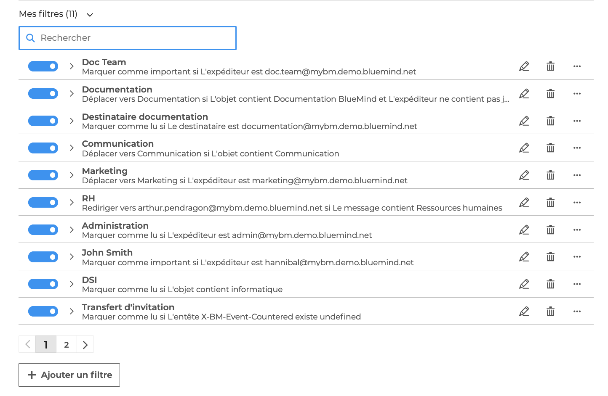Edit the Doc Team filter
The image size is (608, 396).
pyautogui.click(x=524, y=66)
